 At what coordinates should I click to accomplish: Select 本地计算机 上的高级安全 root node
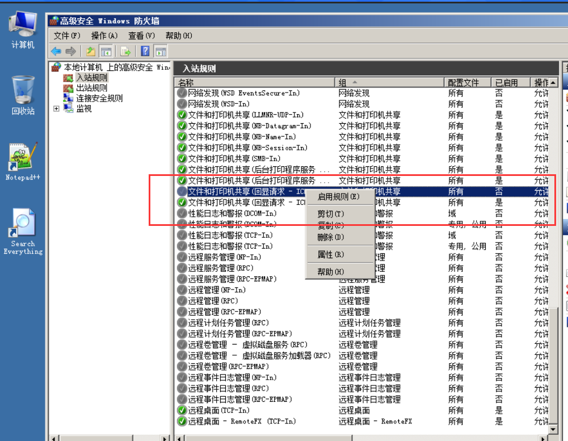117,68
